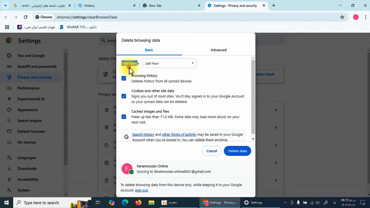The height and width of the screenshot is (208, 370).
Task: Click the Appearance palette icon
Action: coord(9,110)
